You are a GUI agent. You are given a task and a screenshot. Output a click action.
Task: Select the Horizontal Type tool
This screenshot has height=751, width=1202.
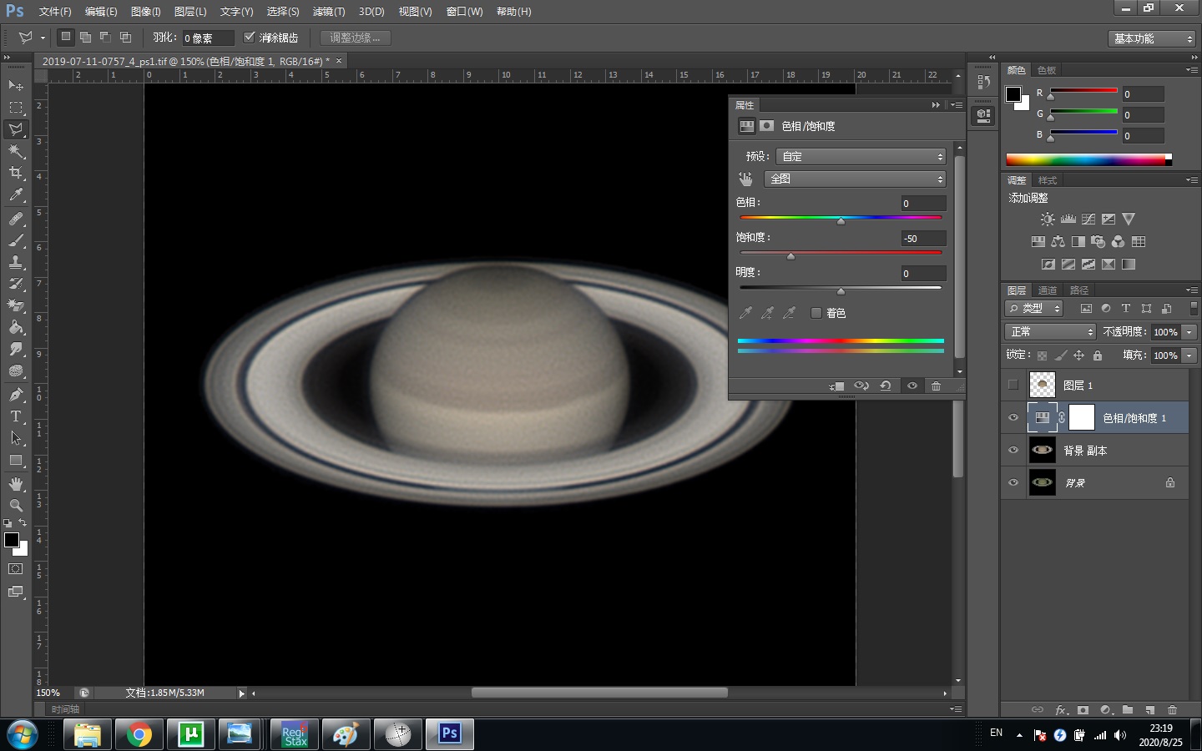pyautogui.click(x=16, y=416)
